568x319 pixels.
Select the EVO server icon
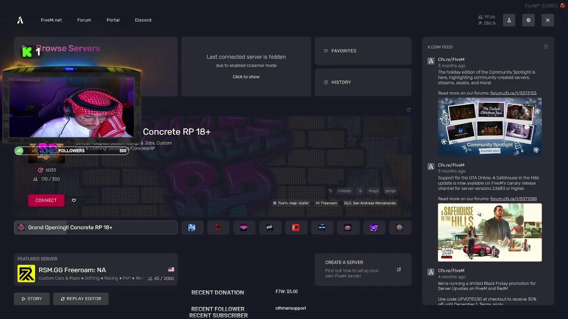(270, 227)
